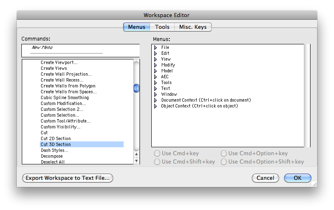Open the Misc. Keys tab
The image size is (334, 210).
[x=193, y=27]
